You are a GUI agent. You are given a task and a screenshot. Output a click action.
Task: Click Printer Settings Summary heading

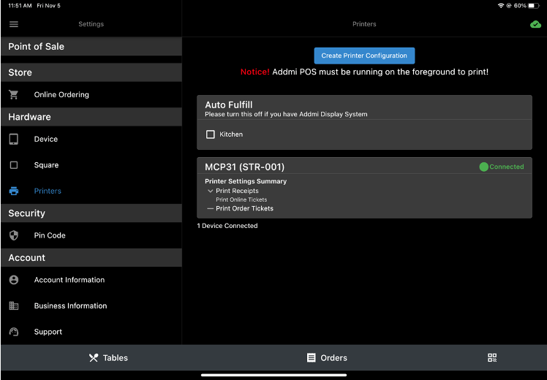[246, 181]
